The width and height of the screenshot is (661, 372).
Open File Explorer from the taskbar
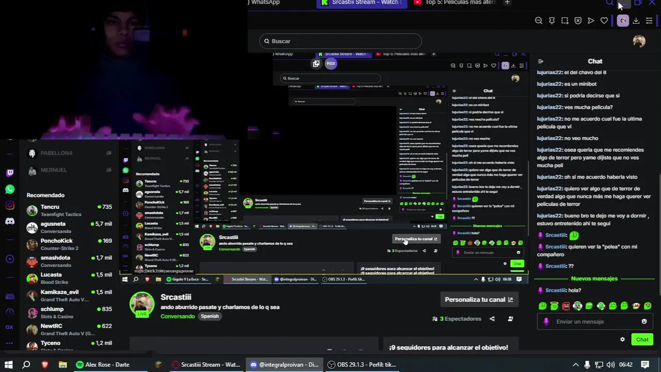(63, 365)
